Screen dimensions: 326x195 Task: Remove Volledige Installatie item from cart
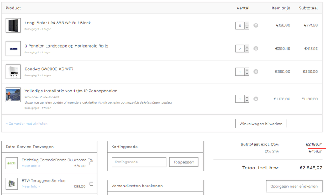point(256,99)
